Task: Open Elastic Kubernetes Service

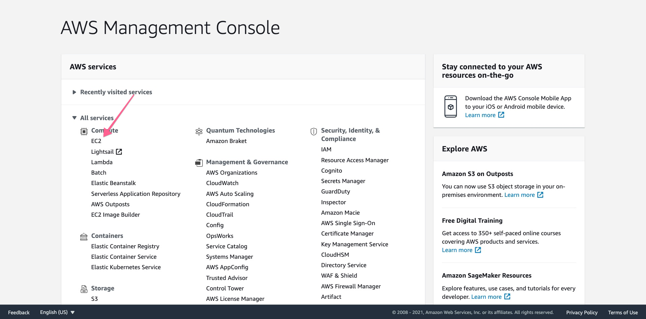Action: click(126, 267)
